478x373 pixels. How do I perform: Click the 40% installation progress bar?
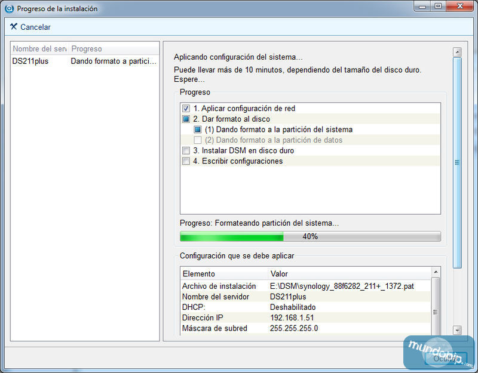coord(310,236)
